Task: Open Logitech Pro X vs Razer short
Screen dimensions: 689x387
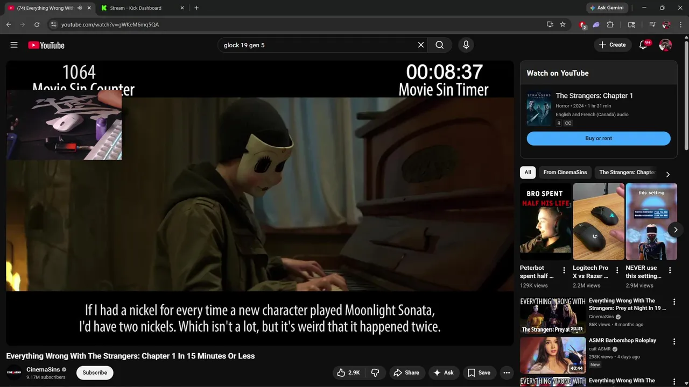Action: click(598, 221)
